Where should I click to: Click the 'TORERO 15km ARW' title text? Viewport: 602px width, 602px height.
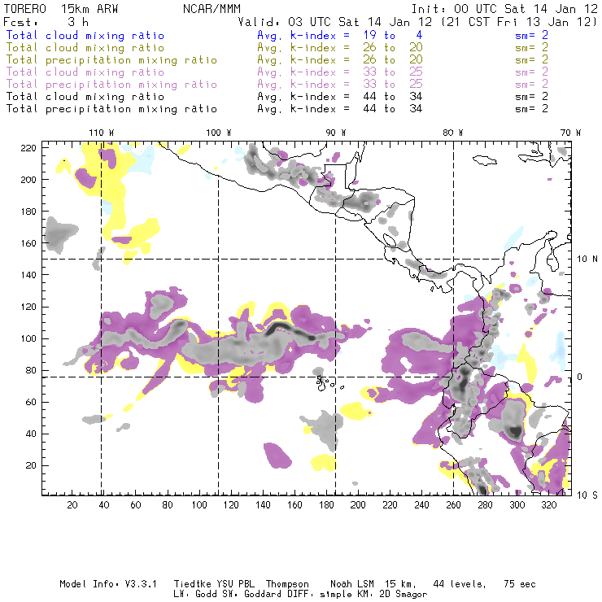tap(61, 8)
